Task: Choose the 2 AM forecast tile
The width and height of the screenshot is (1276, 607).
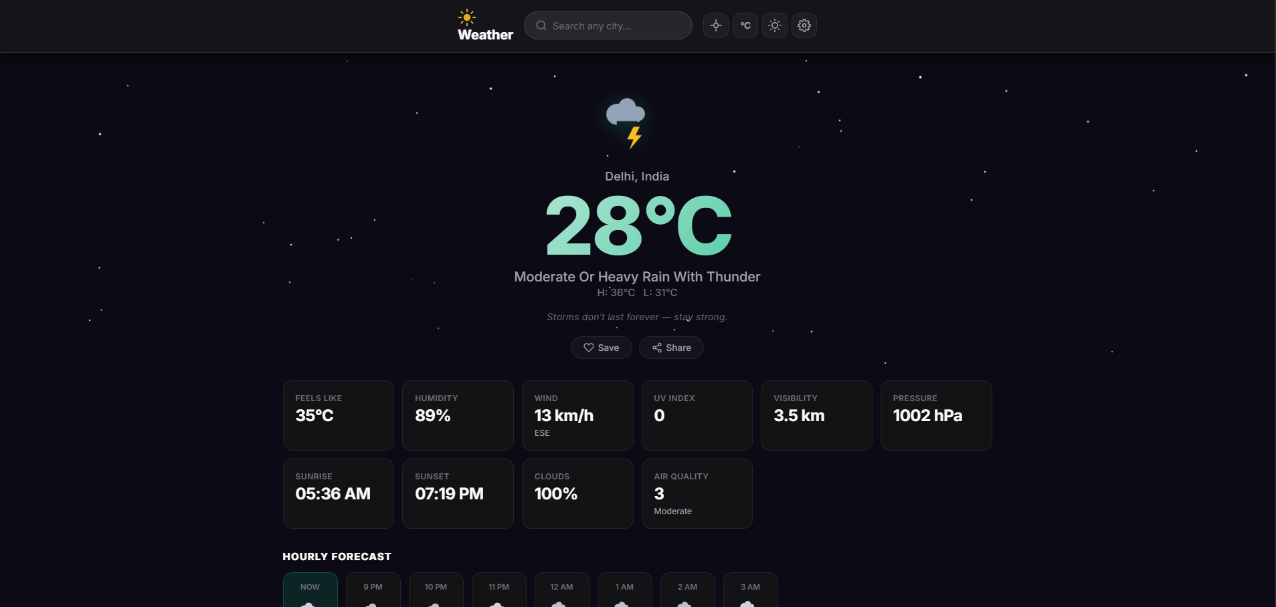Action: 688,590
